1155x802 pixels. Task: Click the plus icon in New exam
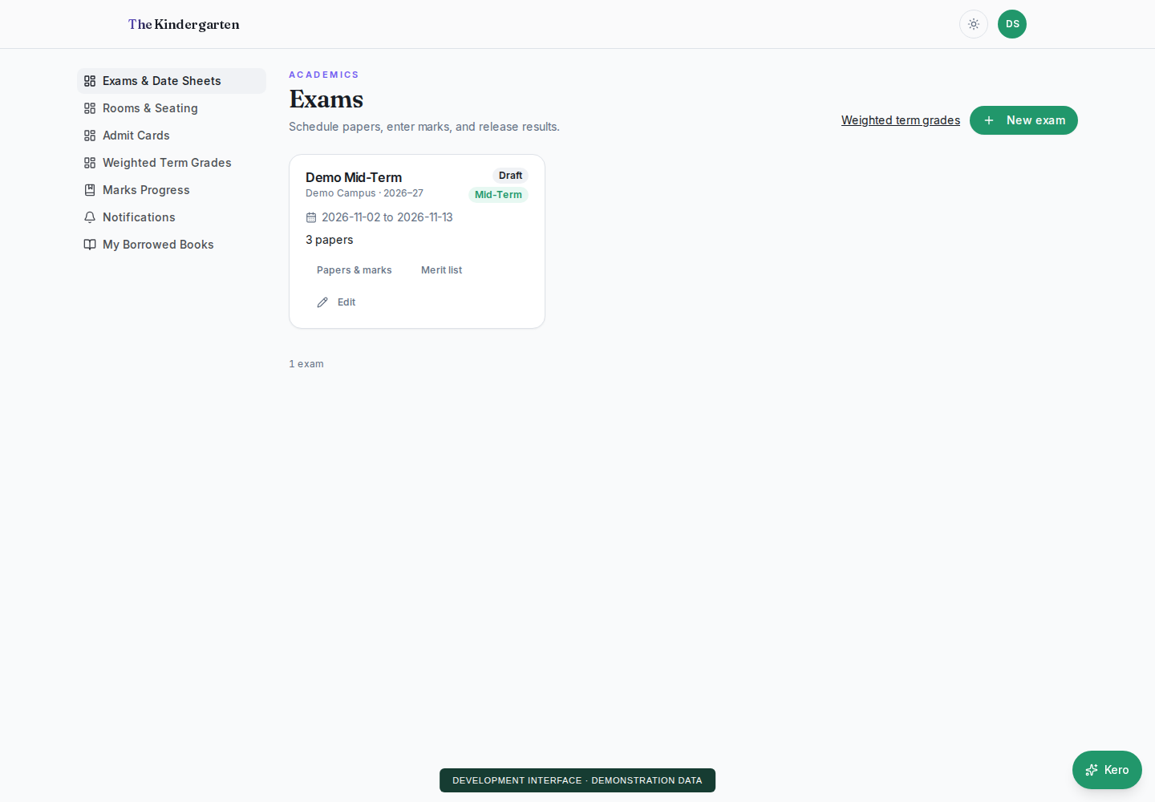point(989,120)
